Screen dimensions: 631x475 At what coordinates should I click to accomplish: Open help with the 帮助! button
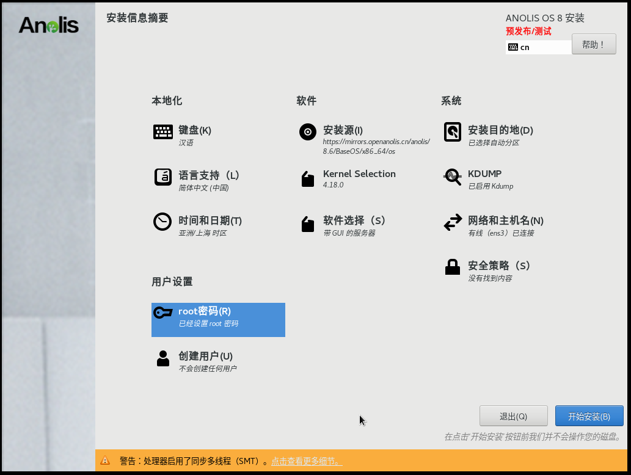593,45
